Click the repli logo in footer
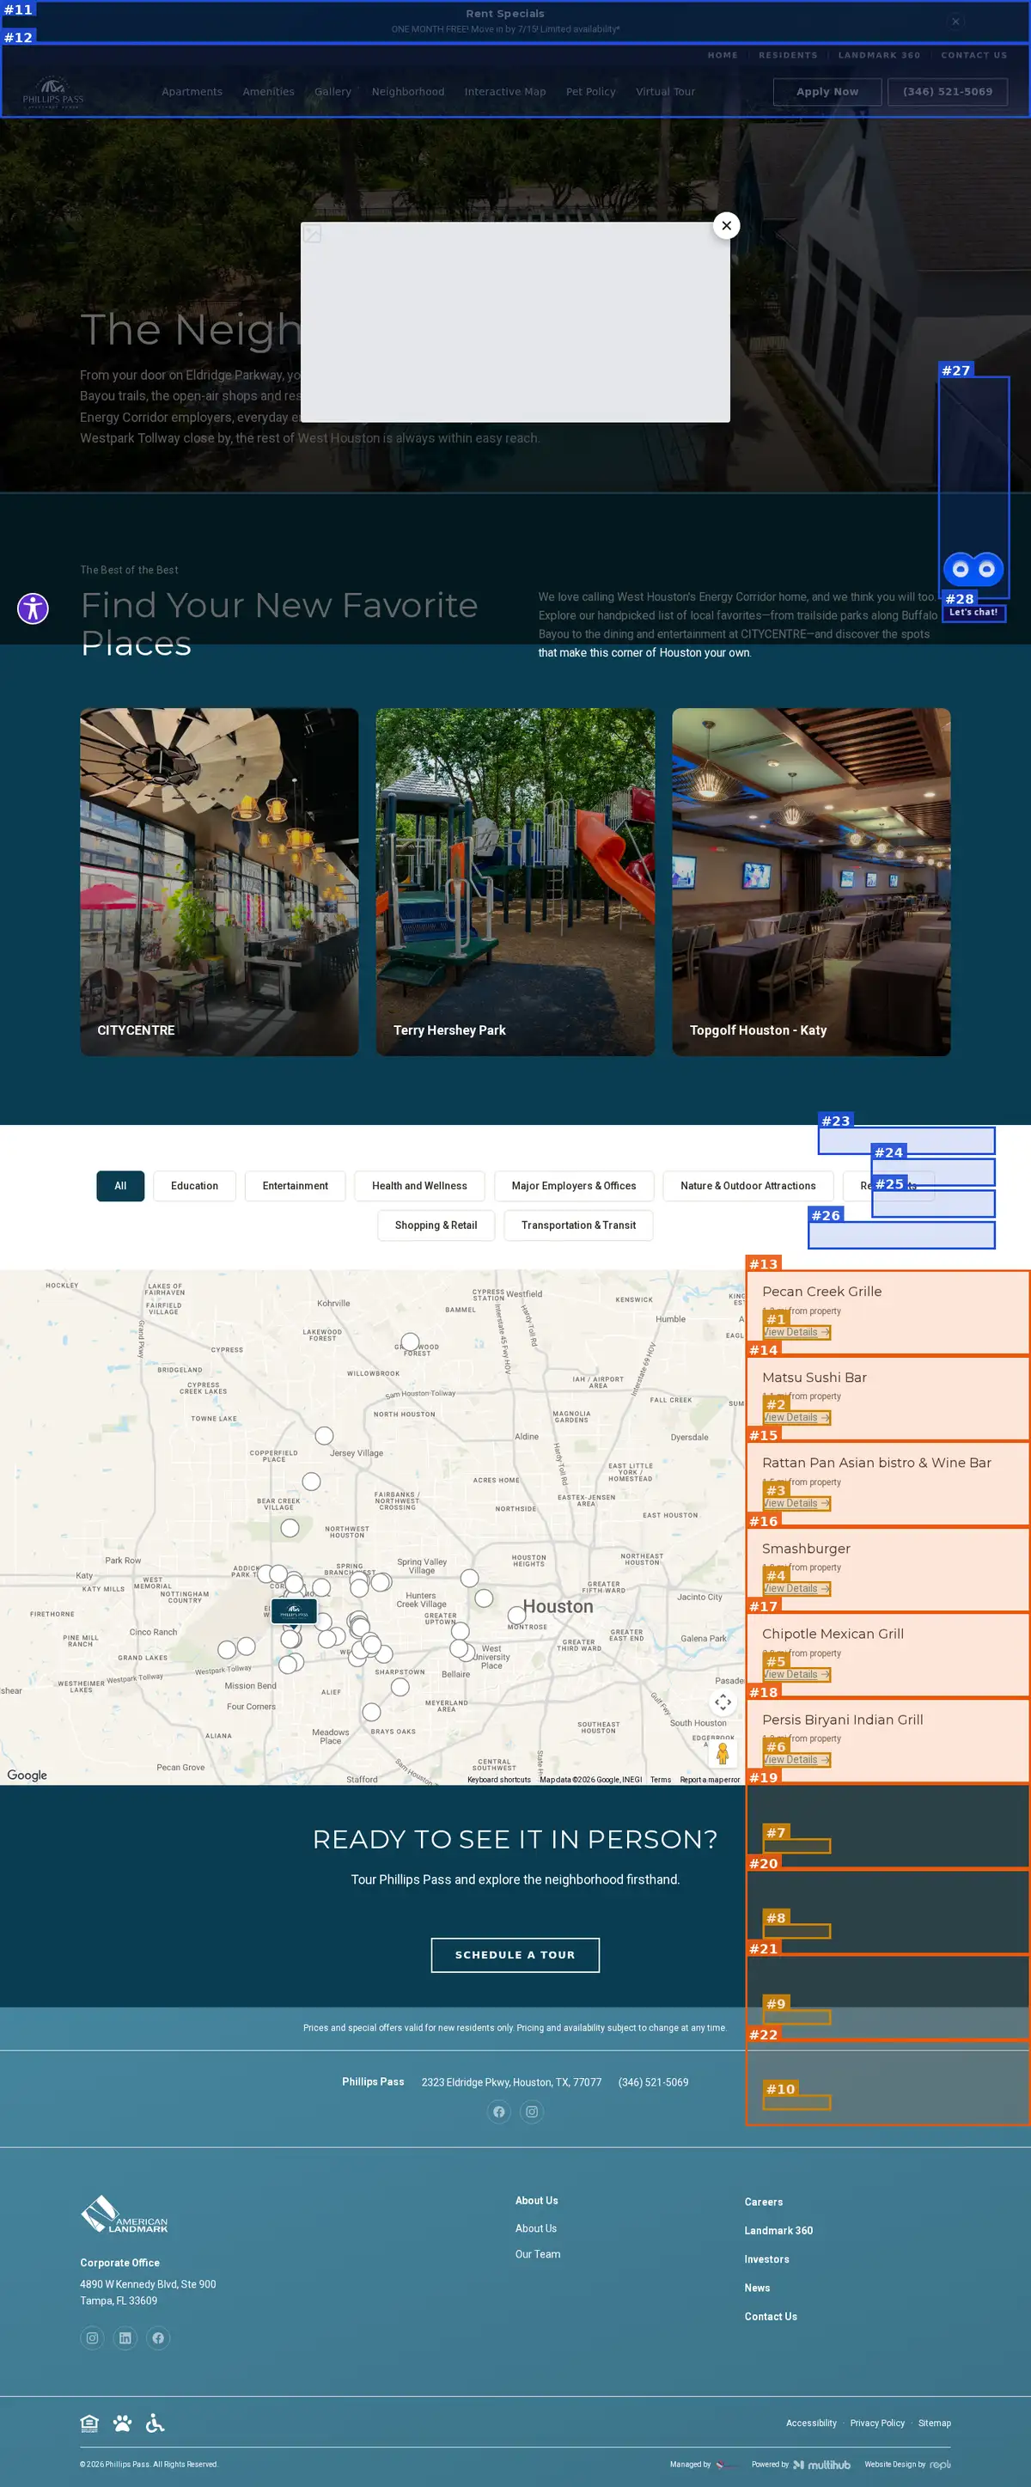This screenshot has width=1031, height=2487. point(939,2464)
